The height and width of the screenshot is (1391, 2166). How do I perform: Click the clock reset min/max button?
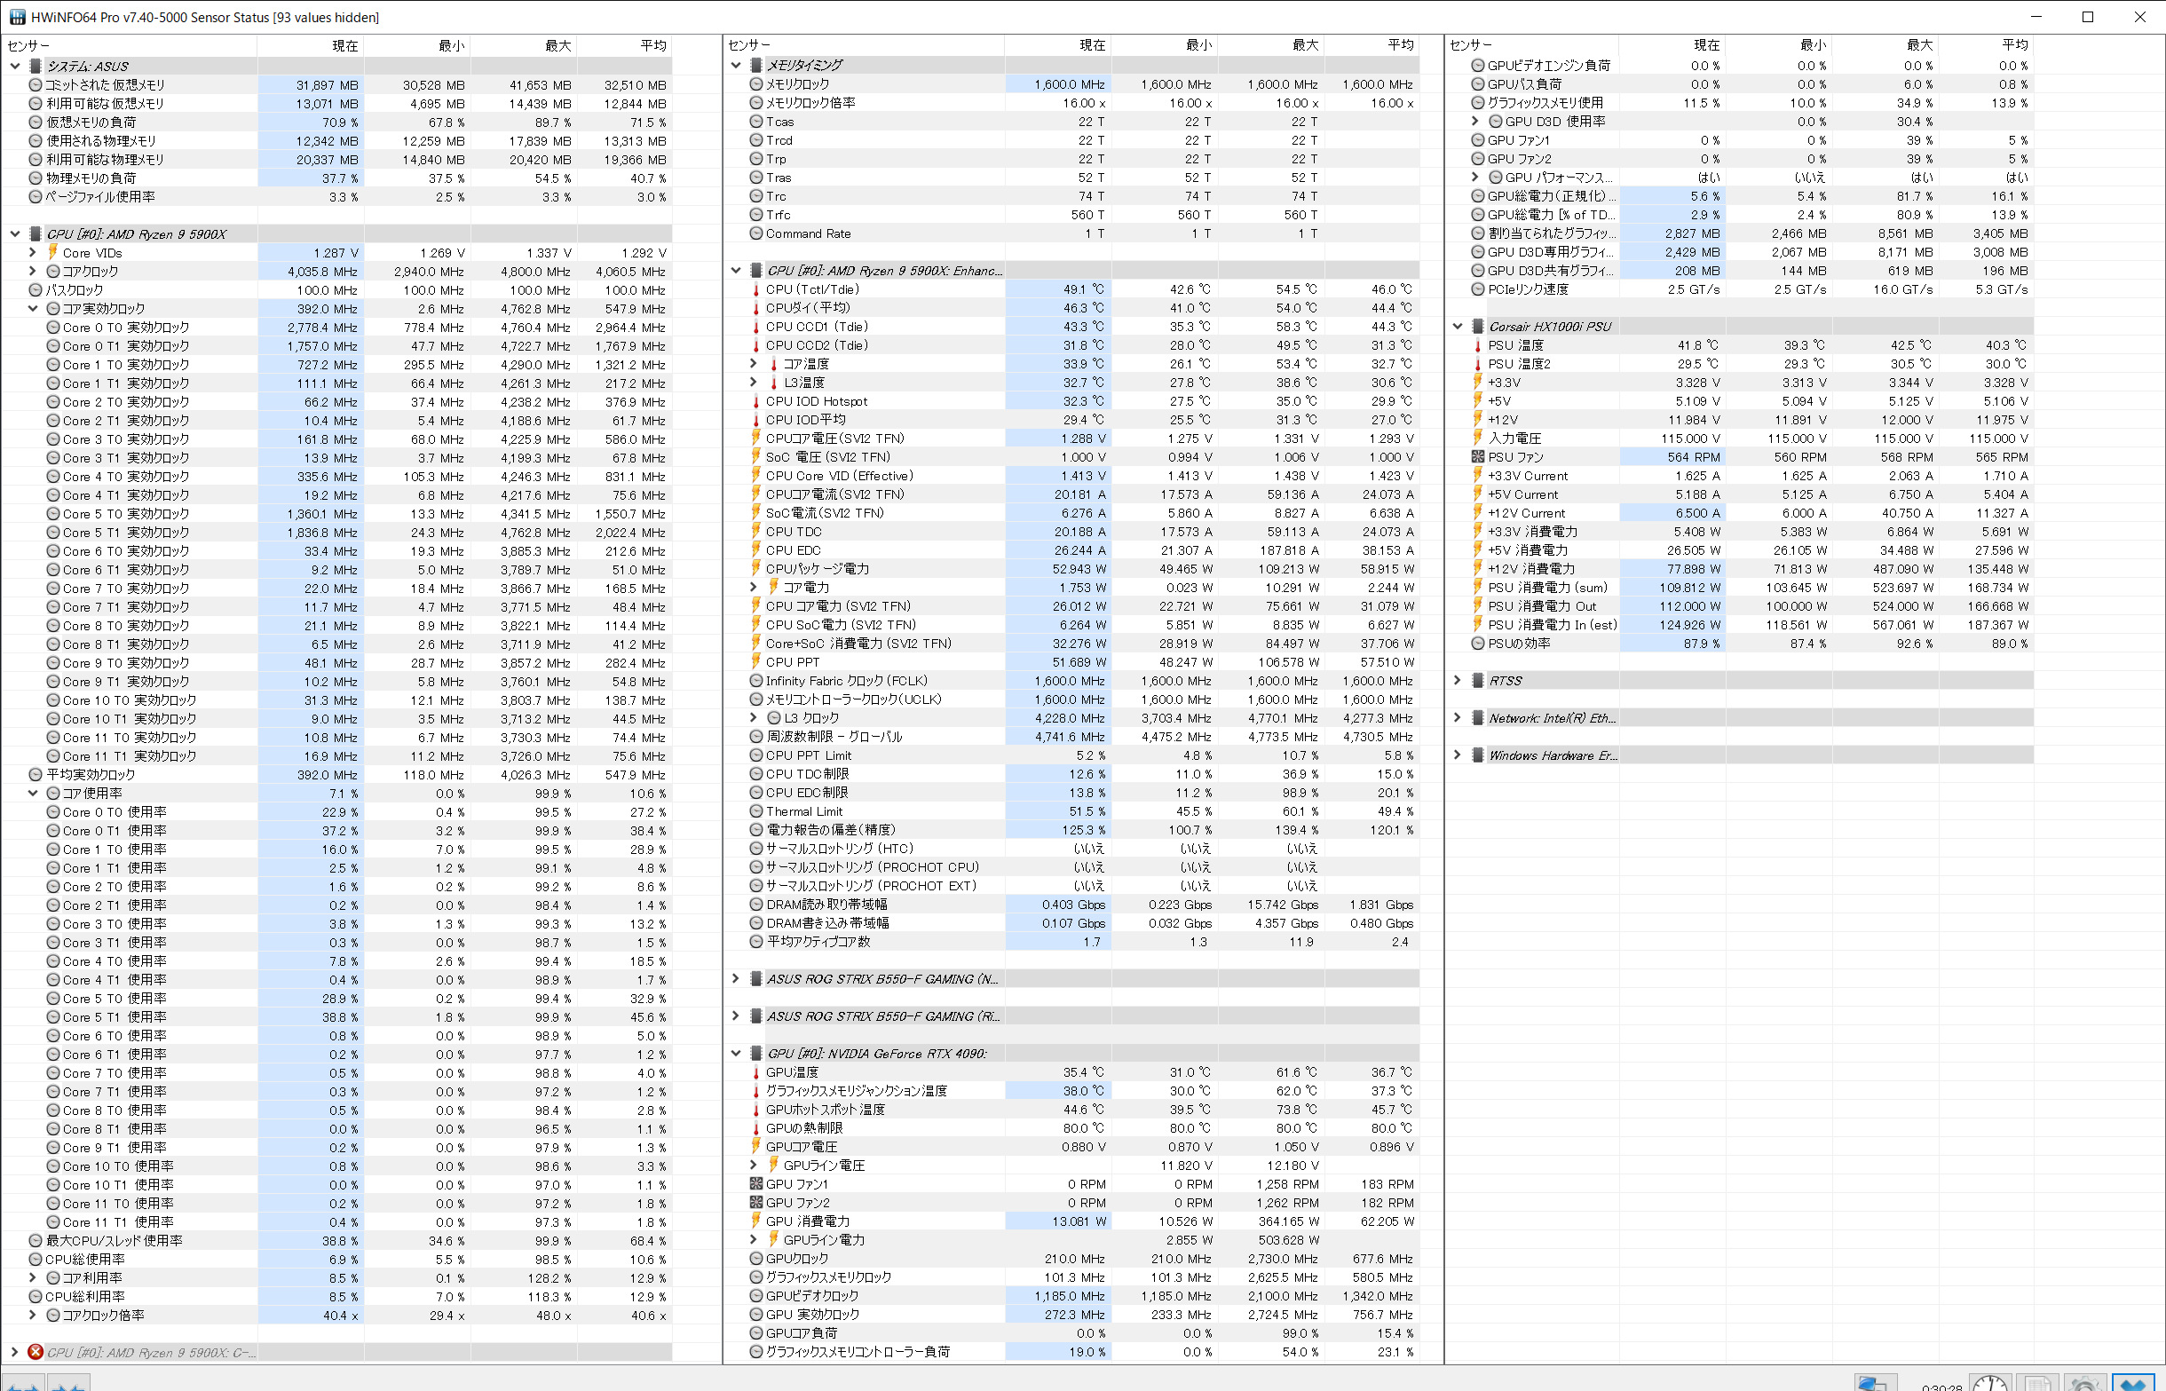(x=1990, y=1384)
